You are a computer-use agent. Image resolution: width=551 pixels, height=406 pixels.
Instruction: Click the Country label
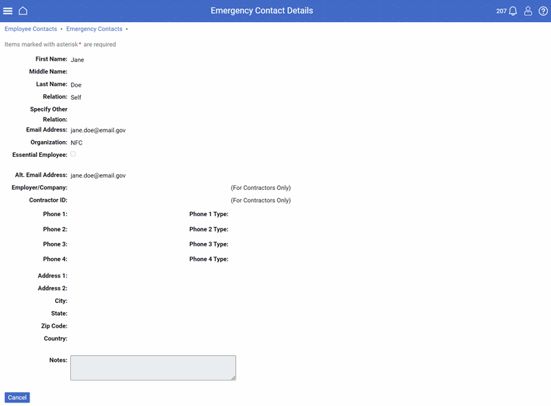(56, 339)
